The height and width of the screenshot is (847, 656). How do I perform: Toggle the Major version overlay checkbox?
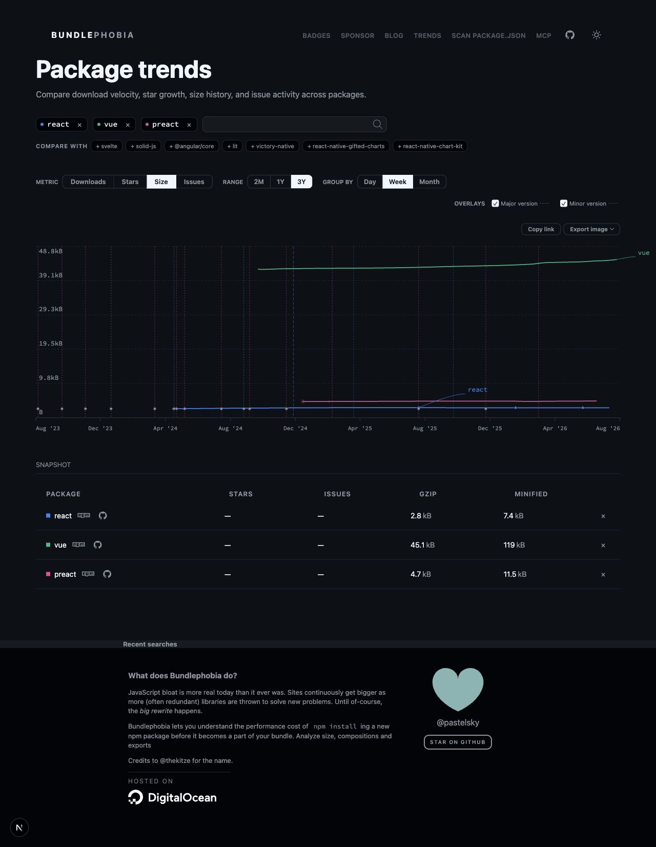[x=495, y=204]
